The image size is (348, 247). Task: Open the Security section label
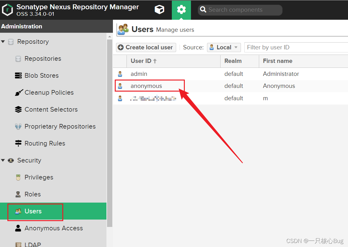pyautogui.click(x=29, y=160)
